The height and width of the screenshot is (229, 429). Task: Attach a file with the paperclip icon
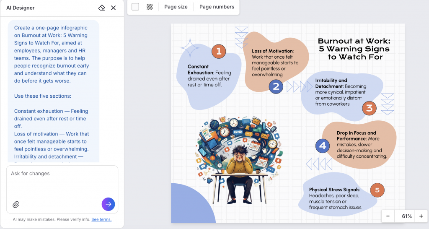click(16, 204)
